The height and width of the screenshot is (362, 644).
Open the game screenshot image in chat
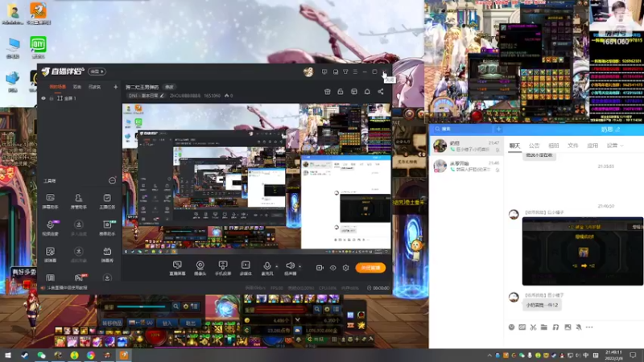coord(582,251)
